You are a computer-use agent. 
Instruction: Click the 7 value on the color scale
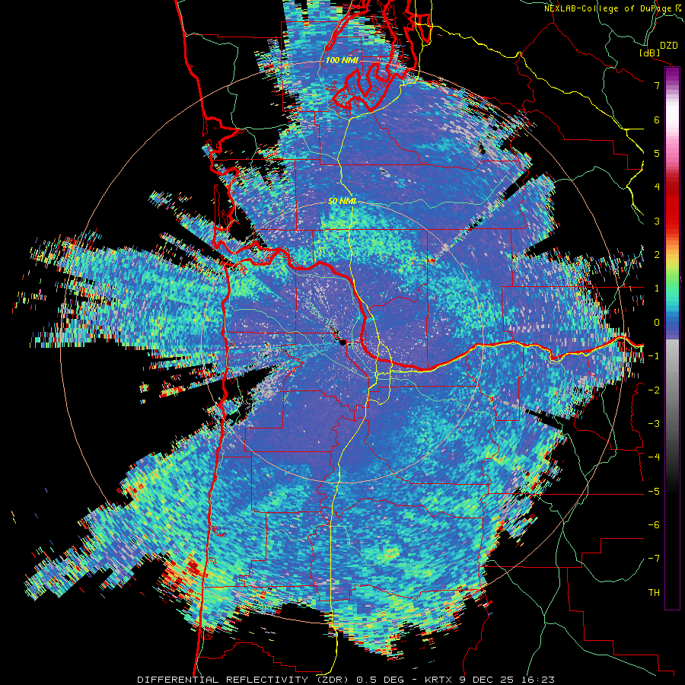click(657, 85)
